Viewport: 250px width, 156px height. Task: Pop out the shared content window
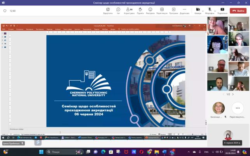coord(108,10)
